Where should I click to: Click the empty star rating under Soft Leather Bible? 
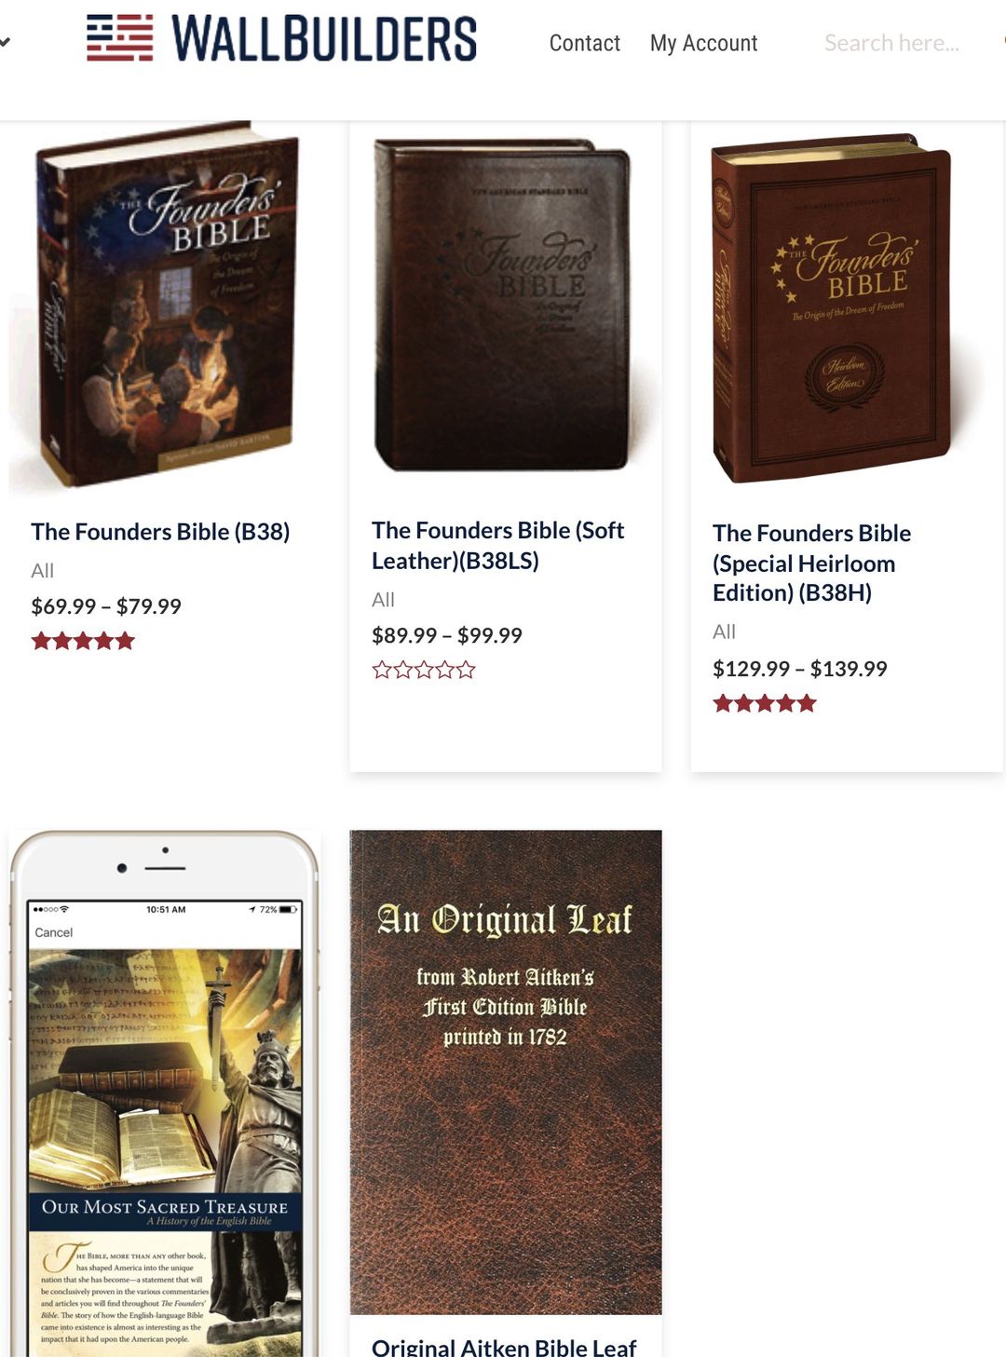(424, 670)
